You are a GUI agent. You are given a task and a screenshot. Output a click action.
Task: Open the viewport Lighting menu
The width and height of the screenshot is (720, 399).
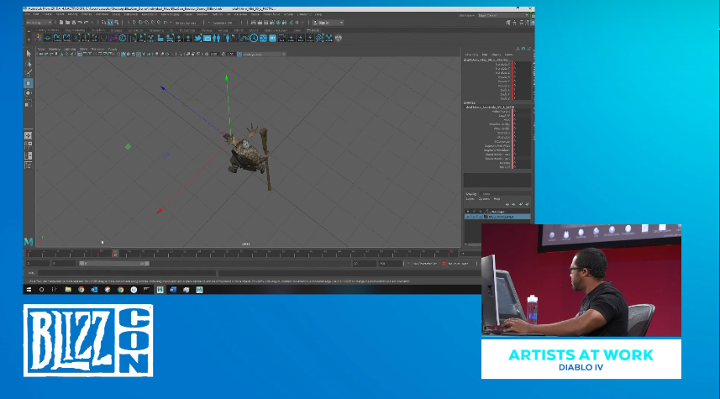tap(70, 49)
